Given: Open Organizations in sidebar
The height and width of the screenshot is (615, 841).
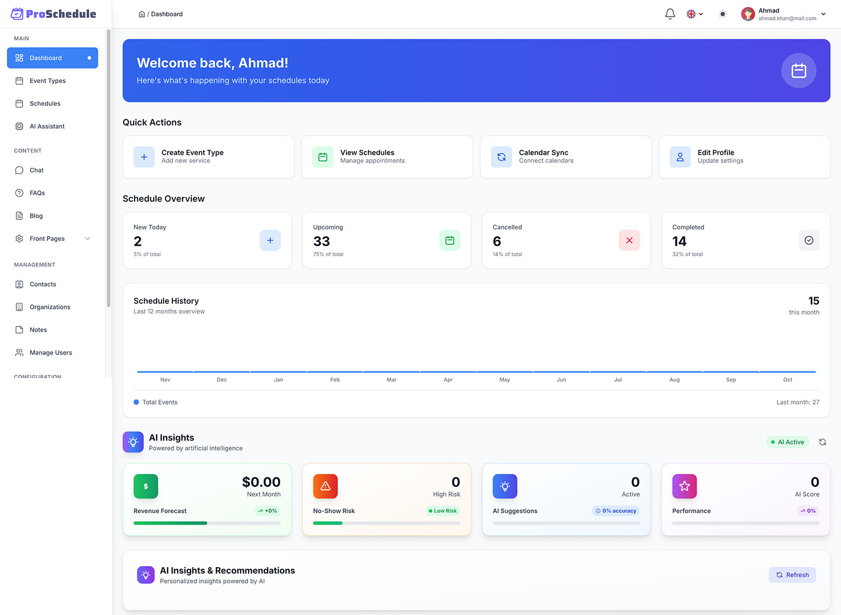Looking at the screenshot, I should click(53, 307).
